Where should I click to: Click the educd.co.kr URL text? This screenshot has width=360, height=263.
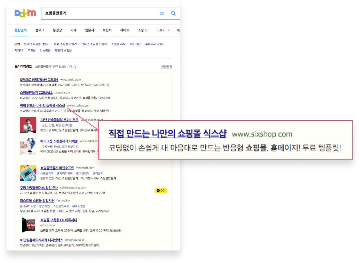pos(48,225)
